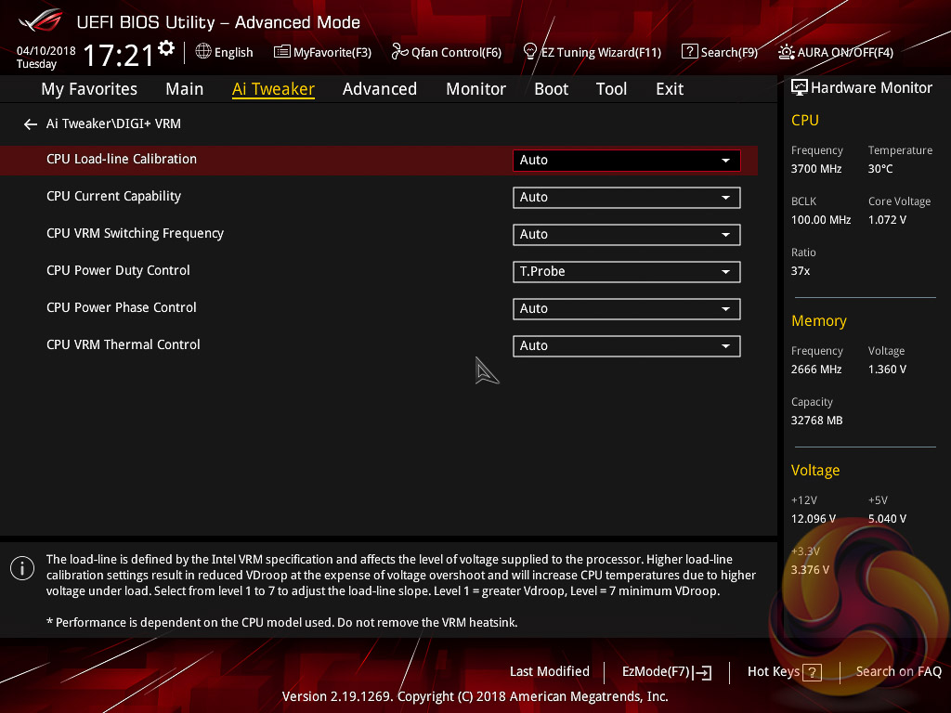This screenshot has height=713, width=951.
Task: Click the MyFavorite list icon
Action: (x=282, y=52)
